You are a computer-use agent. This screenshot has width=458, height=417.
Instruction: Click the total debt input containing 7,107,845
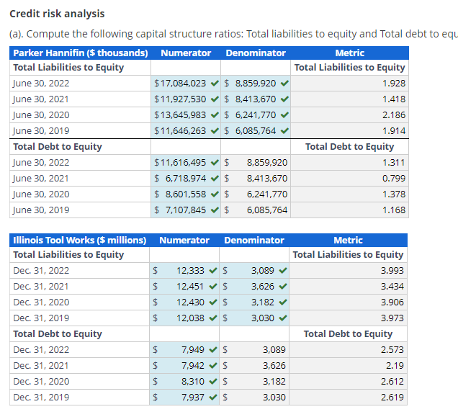click(186, 210)
